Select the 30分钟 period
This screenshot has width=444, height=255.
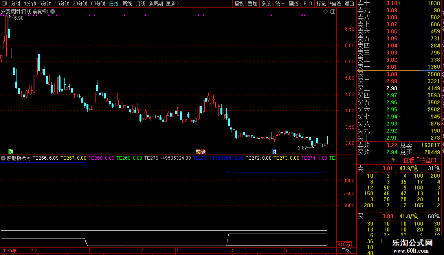(80, 4)
